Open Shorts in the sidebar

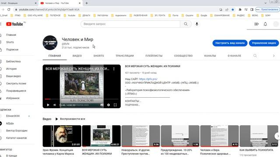click(10, 42)
